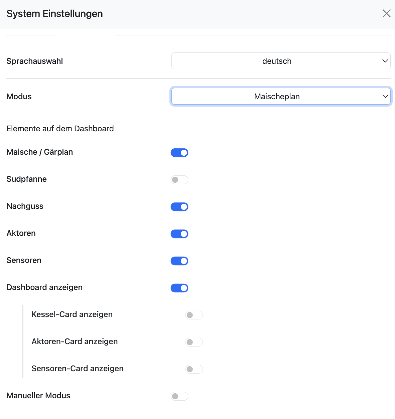Turn on the Aktoren-Card anzeigen switch
The width and height of the screenshot is (395, 419).
[x=194, y=342]
